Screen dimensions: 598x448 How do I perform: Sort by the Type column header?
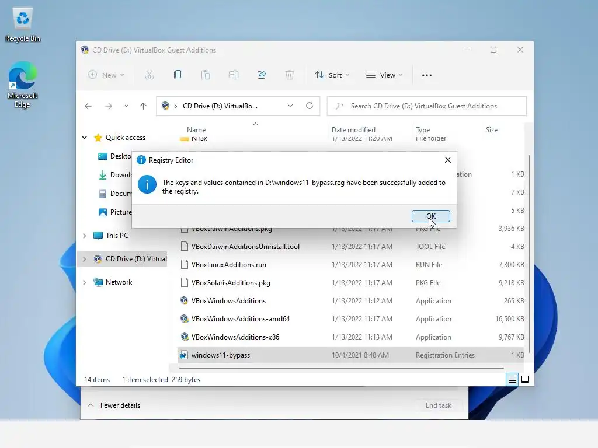tap(423, 130)
